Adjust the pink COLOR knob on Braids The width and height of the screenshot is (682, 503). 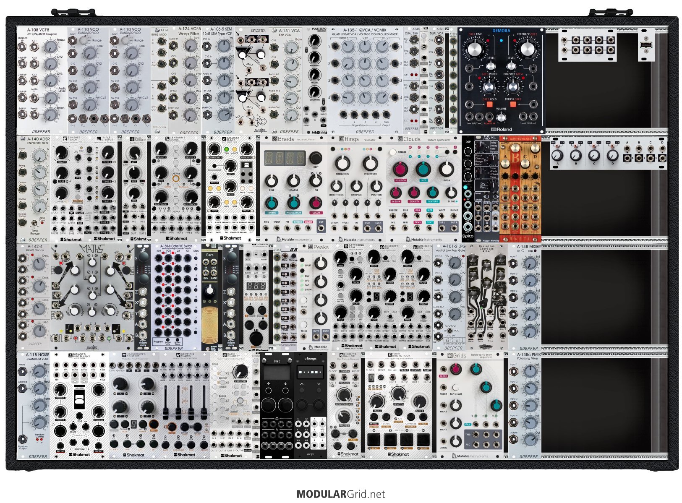[316, 203]
